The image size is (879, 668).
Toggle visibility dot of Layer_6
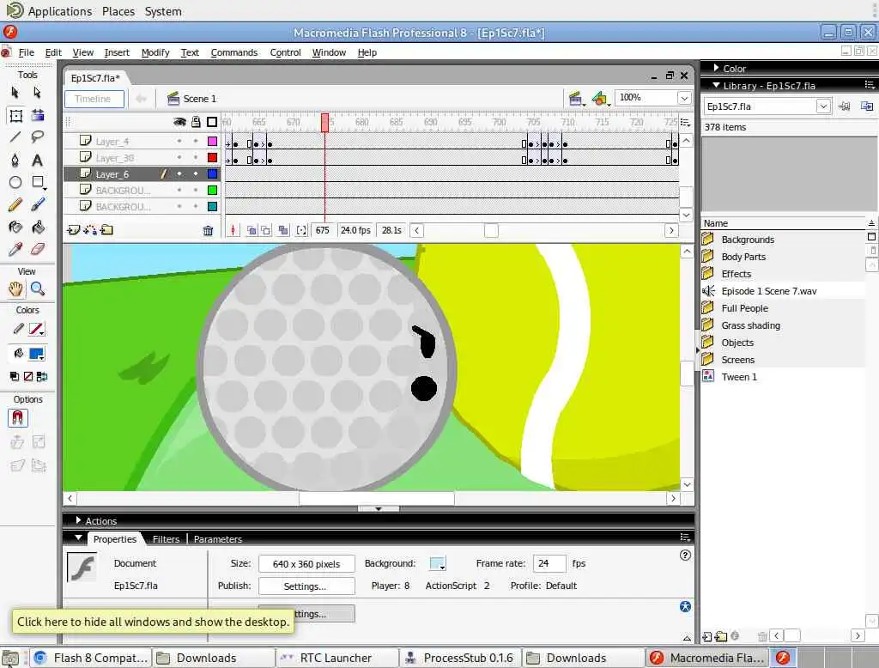pos(179,174)
